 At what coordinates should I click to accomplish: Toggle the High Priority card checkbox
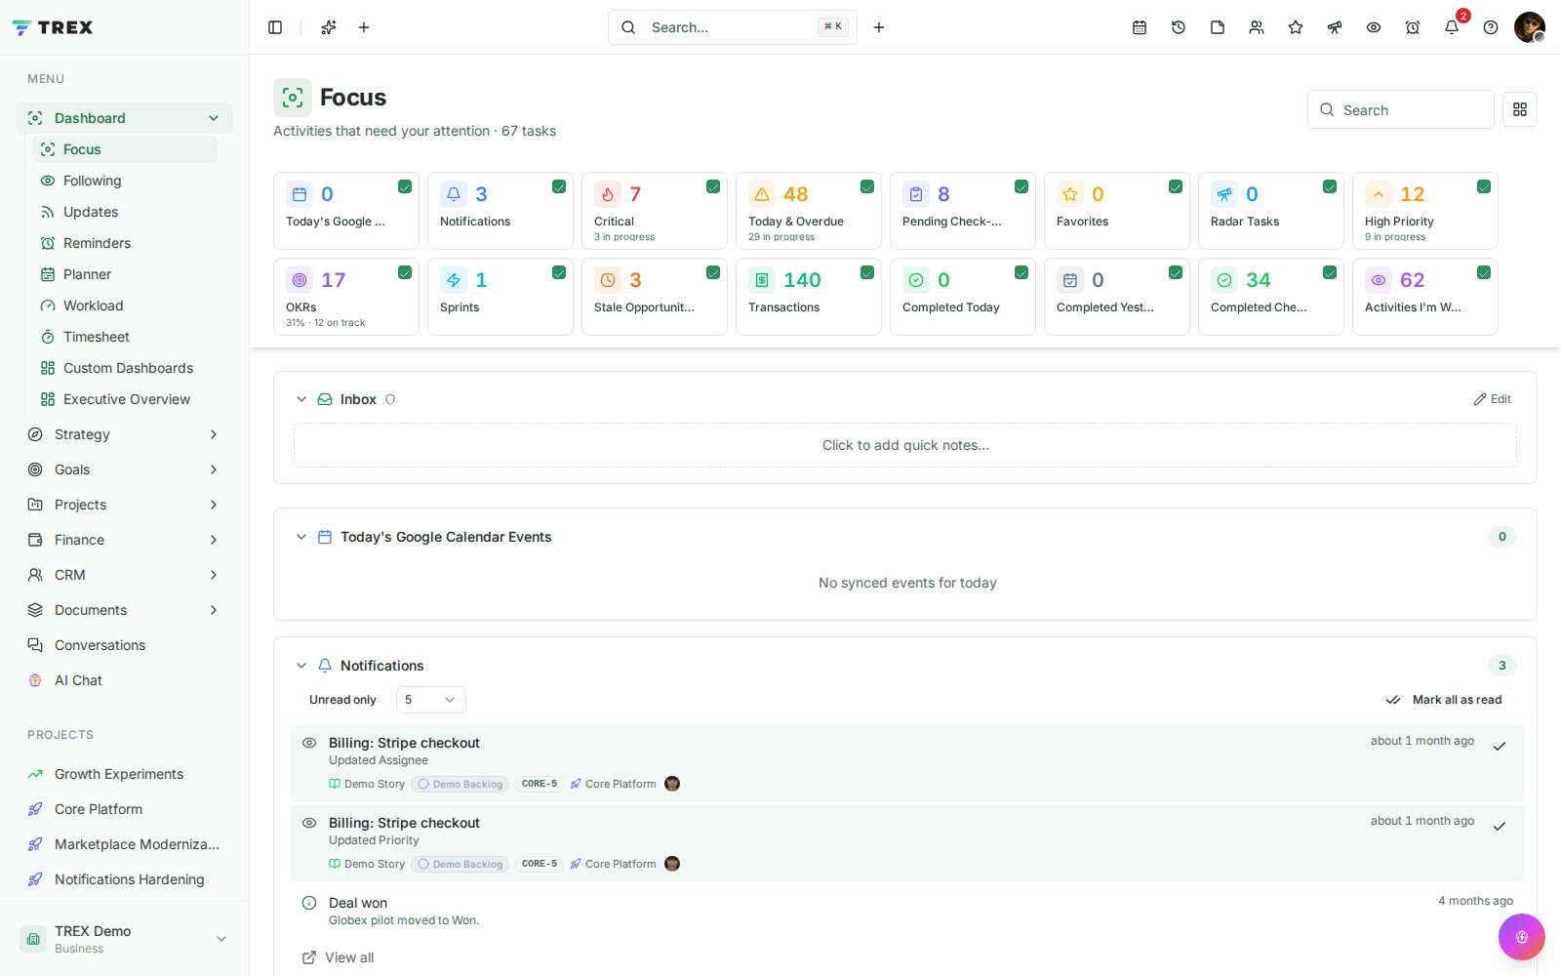(1484, 186)
